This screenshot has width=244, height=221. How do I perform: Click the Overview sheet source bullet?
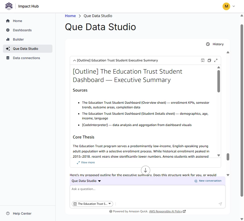pos(146,105)
